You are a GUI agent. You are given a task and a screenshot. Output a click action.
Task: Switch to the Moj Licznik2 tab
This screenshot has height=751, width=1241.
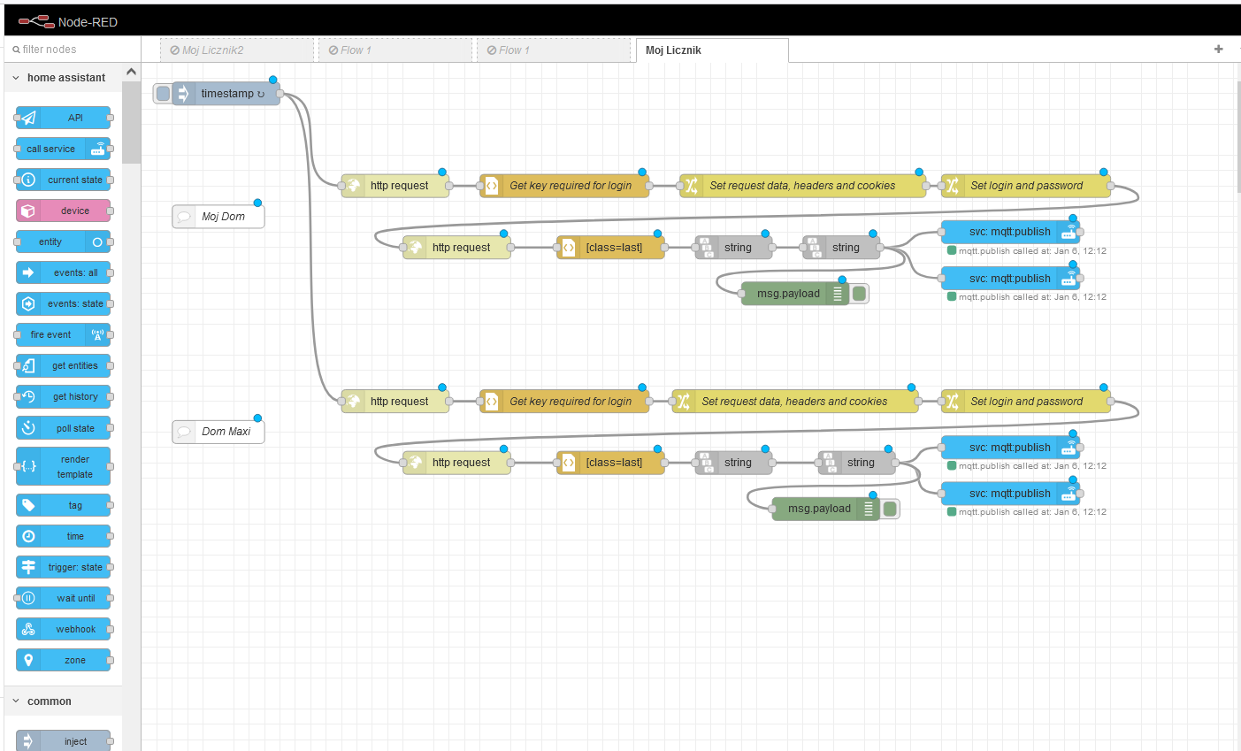click(x=237, y=50)
